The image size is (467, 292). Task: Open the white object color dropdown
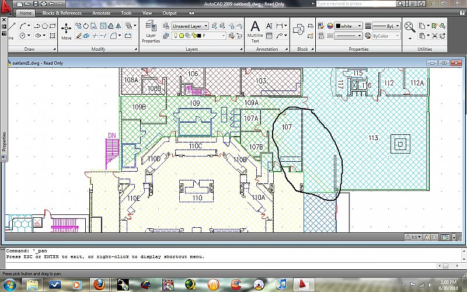pyautogui.click(x=348, y=26)
